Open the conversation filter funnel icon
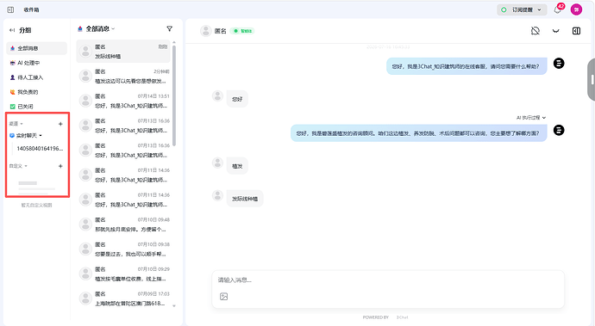The image size is (595, 326). [x=170, y=28]
